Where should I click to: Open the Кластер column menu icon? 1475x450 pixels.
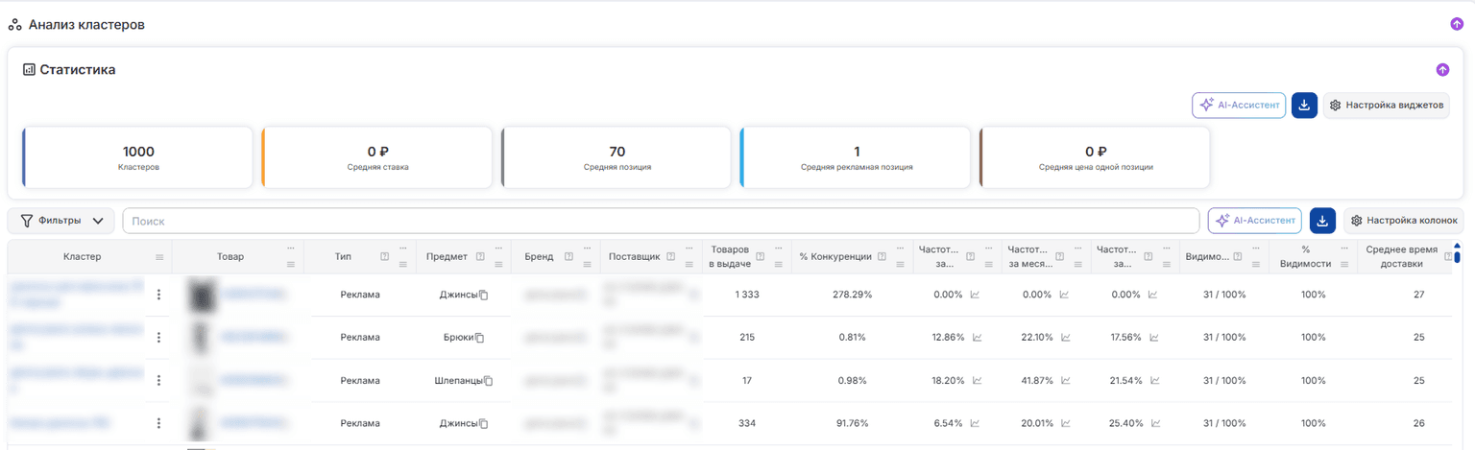[159, 257]
